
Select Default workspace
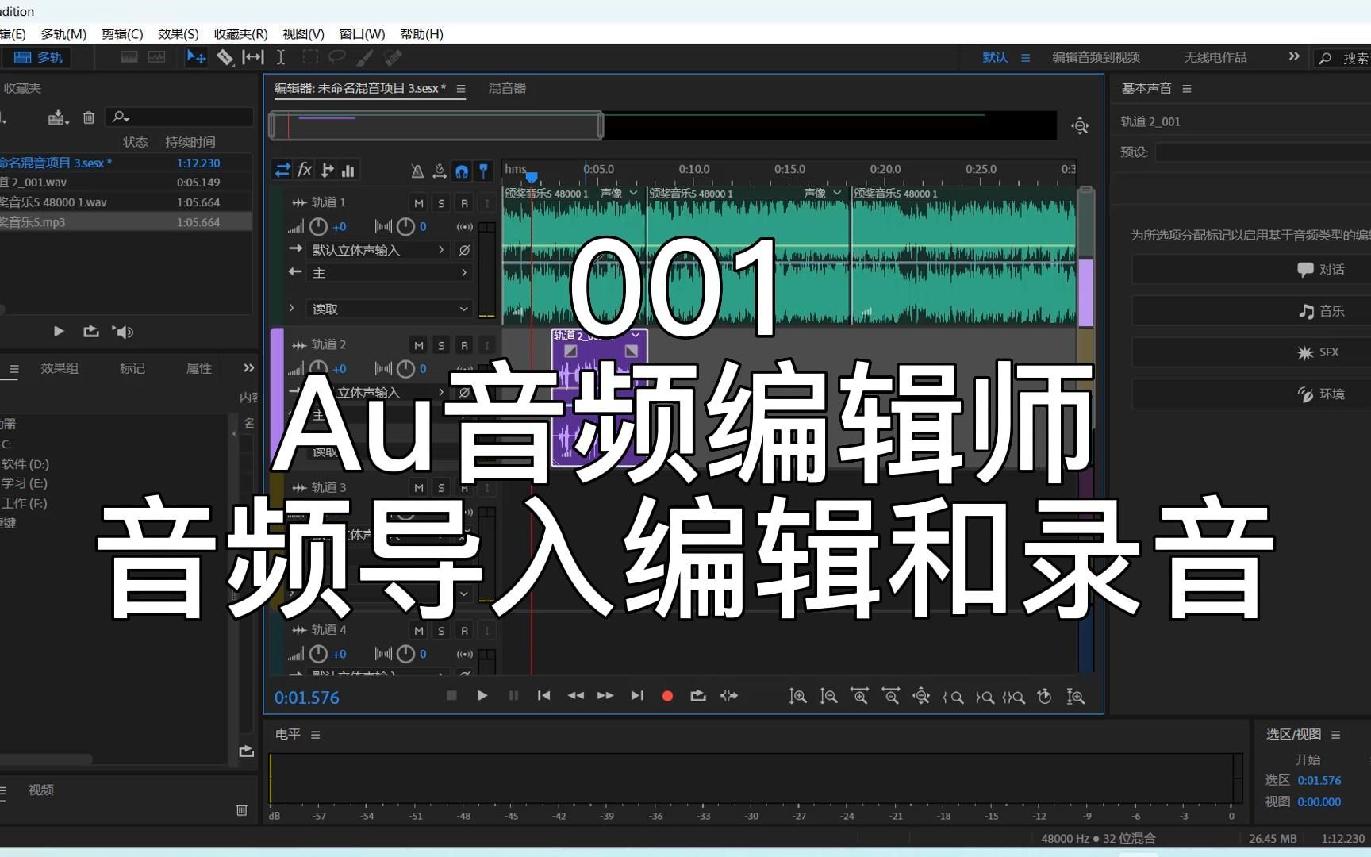click(x=995, y=57)
